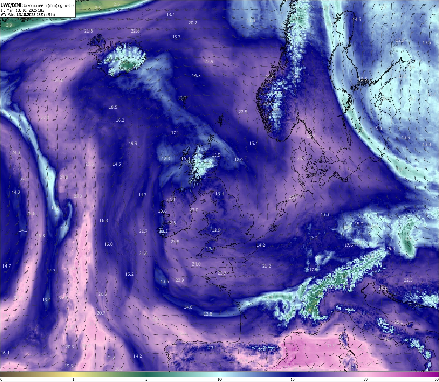Click the 19.9 map value

pyautogui.click(x=133, y=144)
